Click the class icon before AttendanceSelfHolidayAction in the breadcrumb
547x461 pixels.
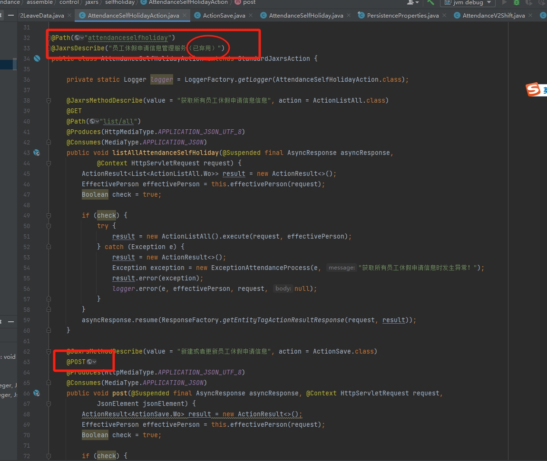coord(143,2)
